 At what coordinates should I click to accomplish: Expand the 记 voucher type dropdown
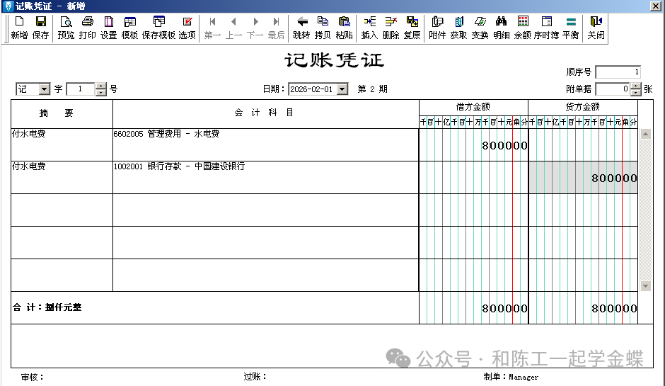click(x=44, y=89)
